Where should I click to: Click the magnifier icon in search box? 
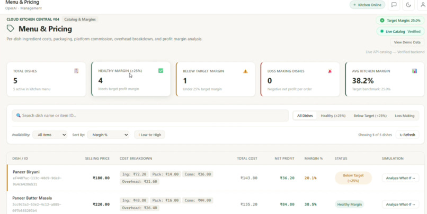pos(18,115)
